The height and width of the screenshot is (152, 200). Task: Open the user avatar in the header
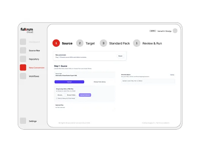175,31
